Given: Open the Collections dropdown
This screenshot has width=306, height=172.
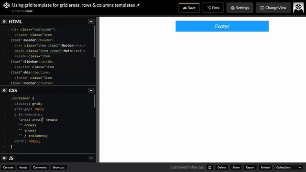Looking at the screenshot, I should click(288, 167).
